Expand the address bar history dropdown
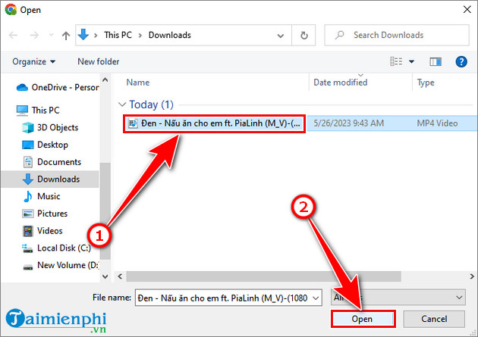This screenshot has width=478, height=337. (280, 36)
